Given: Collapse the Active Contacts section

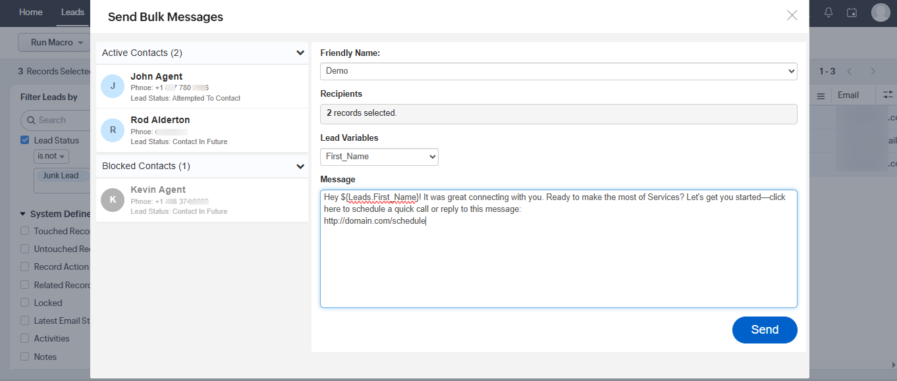Looking at the screenshot, I should [x=300, y=53].
